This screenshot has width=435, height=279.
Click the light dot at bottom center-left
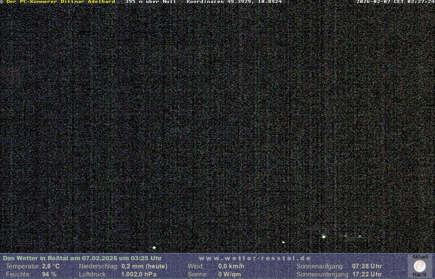coord(154,248)
